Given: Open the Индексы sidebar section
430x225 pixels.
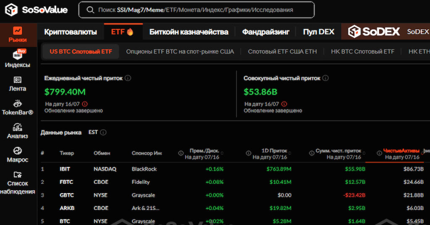Looking at the screenshot, I should coord(18,59).
